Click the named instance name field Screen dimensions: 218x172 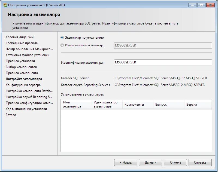[163, 45]
